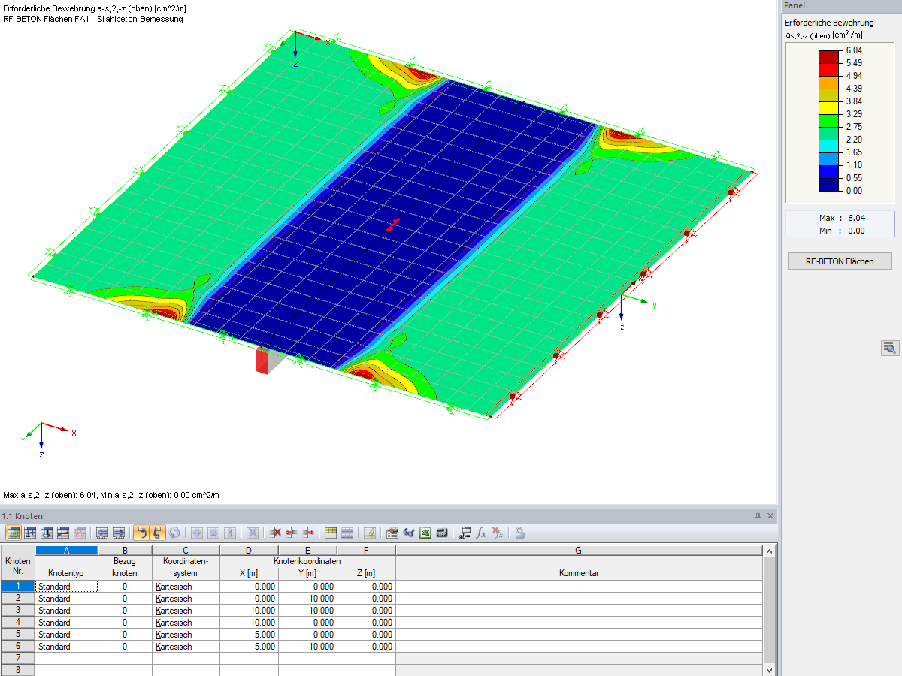
Task: Click Koordinatensystem 'Kartesisch' cell of node 3
Action: click(186, 611)
